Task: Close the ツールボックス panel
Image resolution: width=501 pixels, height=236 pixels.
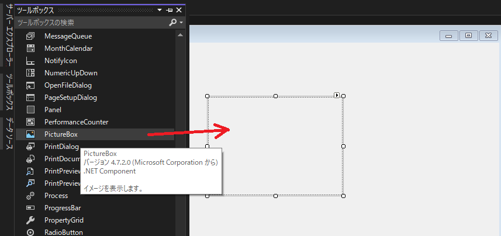Action: click(179, 10)
